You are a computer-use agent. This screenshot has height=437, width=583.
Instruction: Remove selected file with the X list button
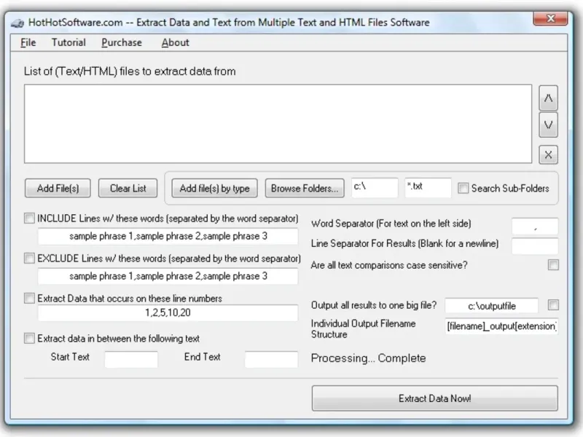[x=548, y=154]
